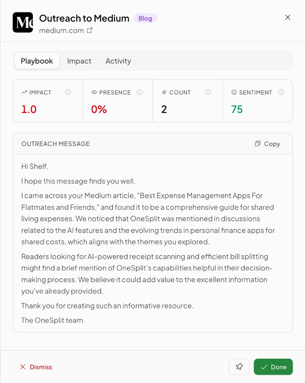Click the eye icon by PRESENCE
Image resolution: width=305 pixels, height=383 pixels.
click(x=94, y=92)
